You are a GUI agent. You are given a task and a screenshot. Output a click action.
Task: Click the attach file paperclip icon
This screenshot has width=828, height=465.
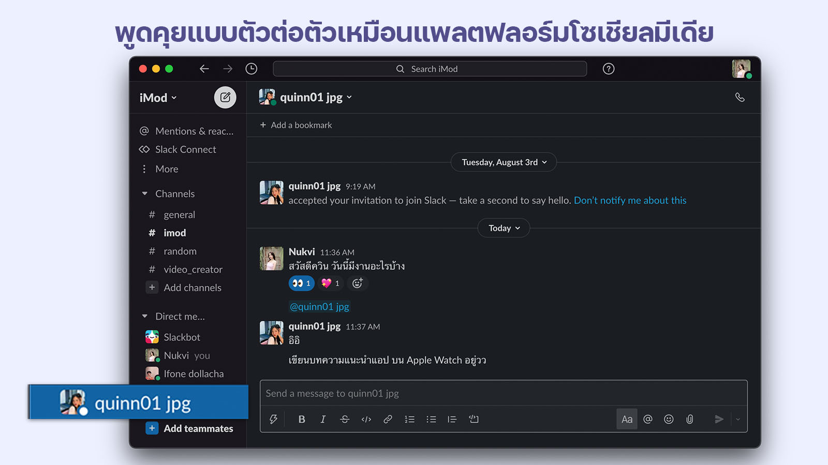690,419
